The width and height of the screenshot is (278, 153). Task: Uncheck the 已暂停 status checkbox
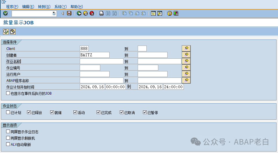pos(145,112)
